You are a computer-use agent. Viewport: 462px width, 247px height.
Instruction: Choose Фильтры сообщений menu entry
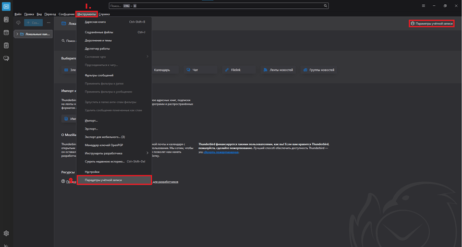[x=114, y=75]
